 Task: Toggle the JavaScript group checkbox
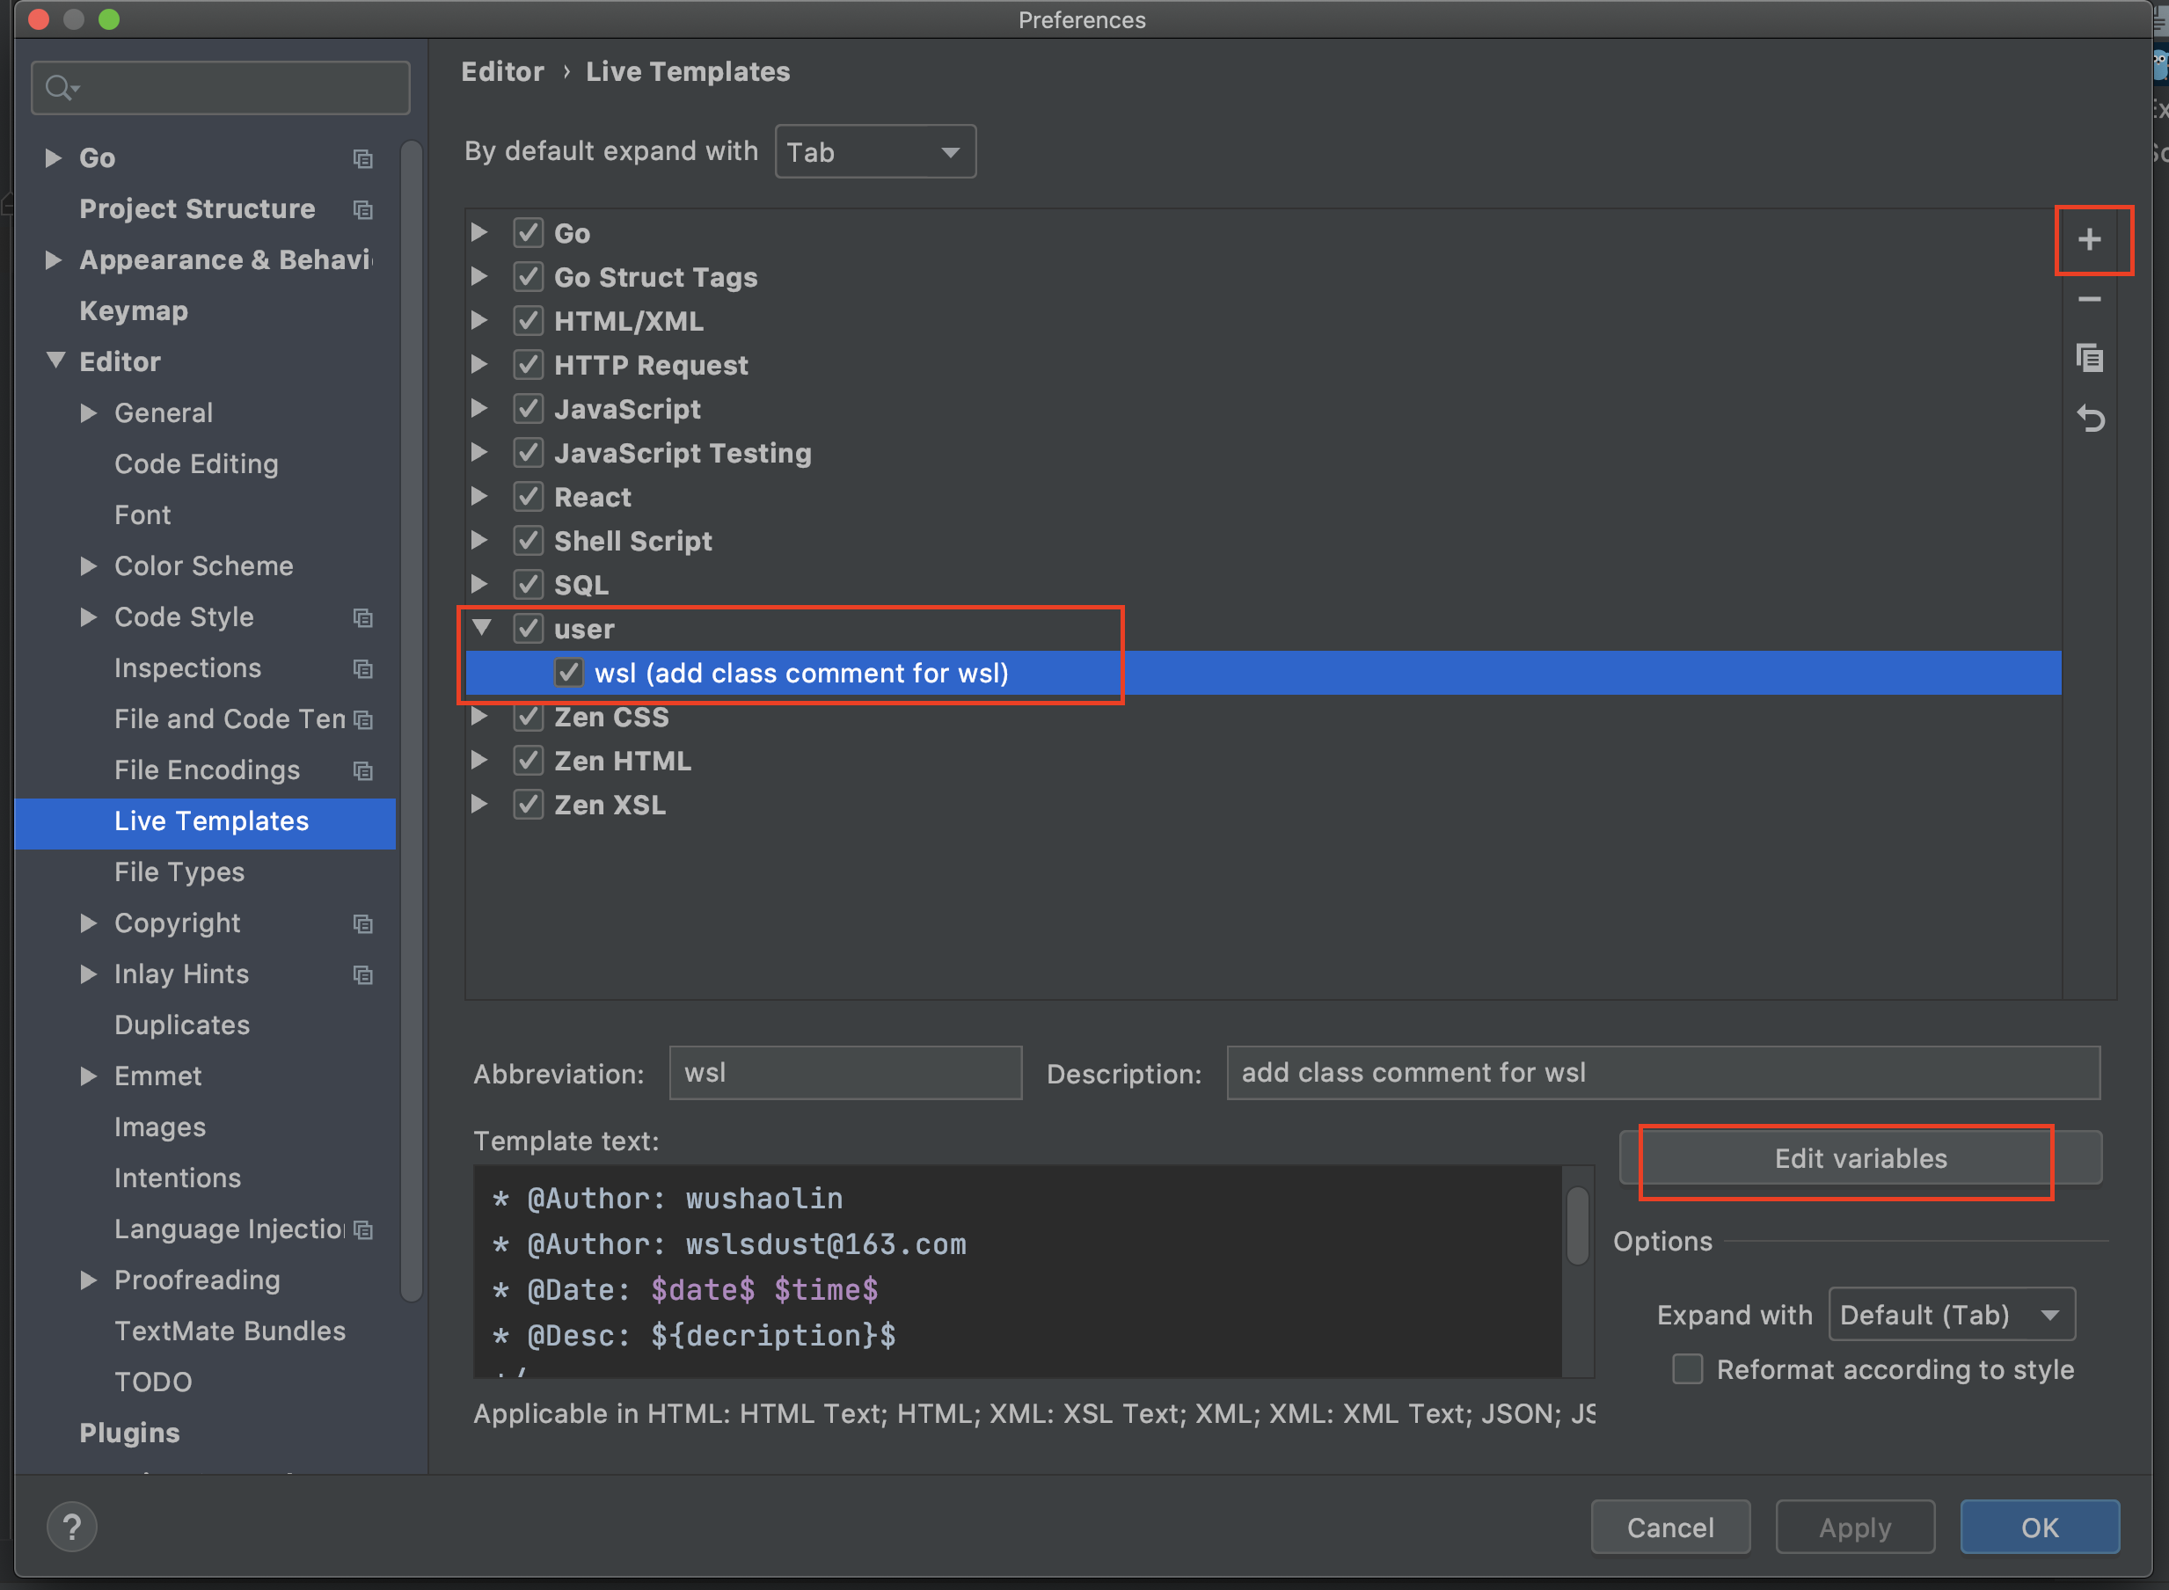pos(528,409)
